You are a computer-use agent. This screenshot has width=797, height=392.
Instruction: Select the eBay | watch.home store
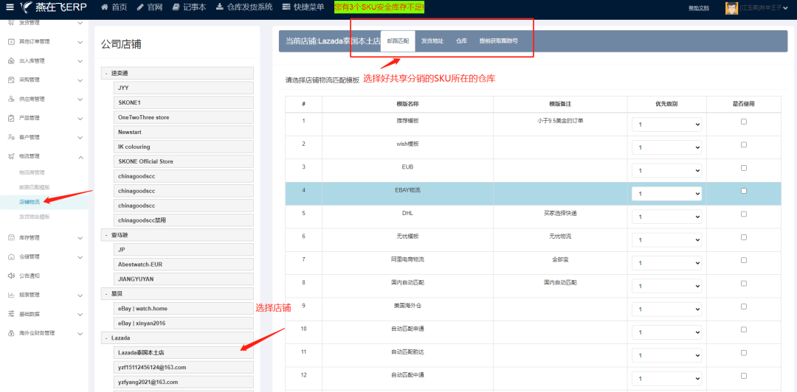point(184,308)
